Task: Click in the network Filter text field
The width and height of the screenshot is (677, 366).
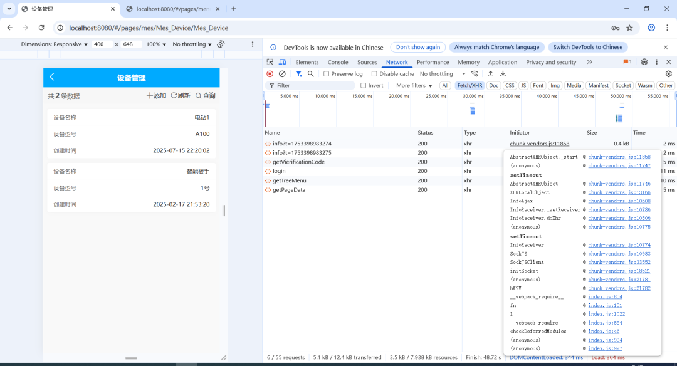Action: [313, 85]
